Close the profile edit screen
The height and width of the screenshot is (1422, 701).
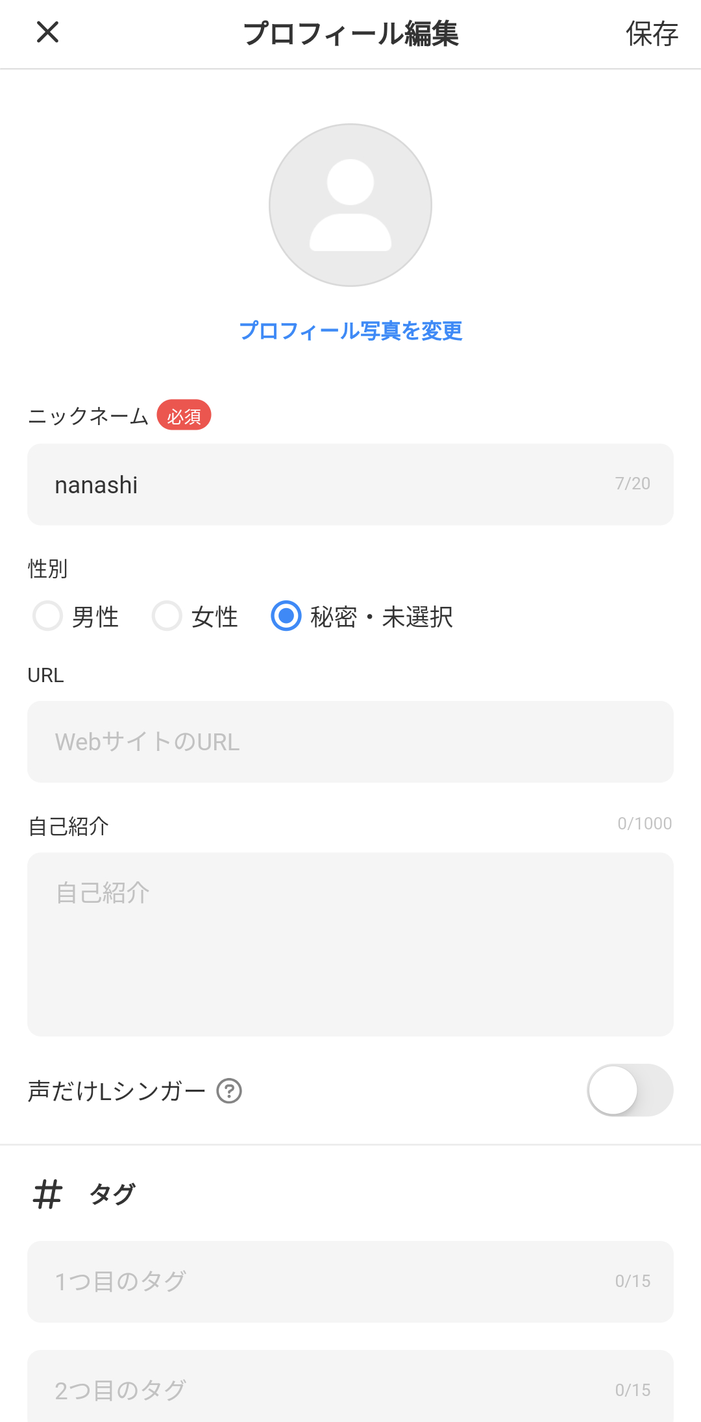click(47, 32)
